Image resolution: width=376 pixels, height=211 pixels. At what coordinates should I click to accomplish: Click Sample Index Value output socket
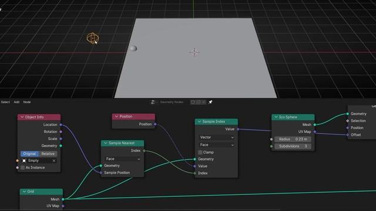pos(238,129)
